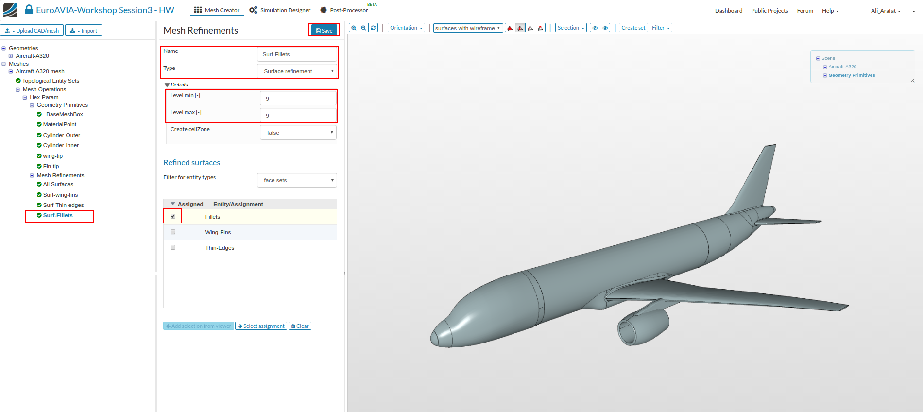Select the third pyramid picking mode icon
This screenshot has height=412, width=923.
point(530,28)
